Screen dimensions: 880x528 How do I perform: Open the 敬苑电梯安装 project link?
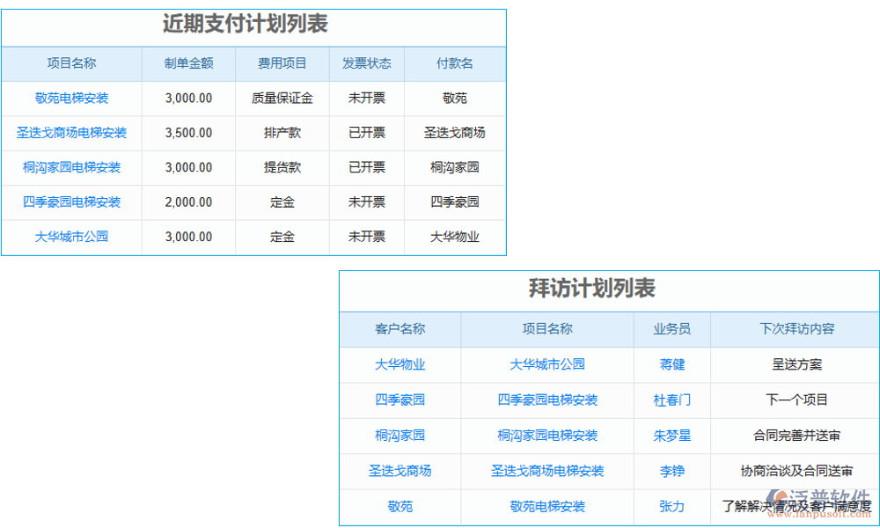pyautogui.click(x=72, y=99)
